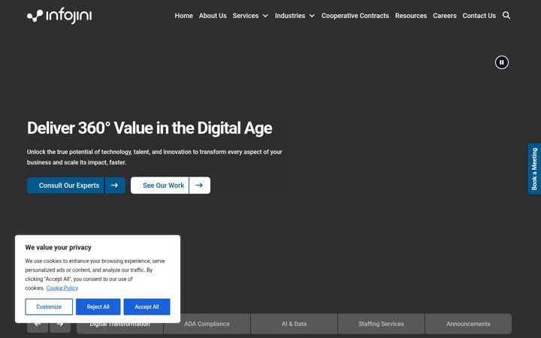
Task: Open the Home menu item
Action: tap(183, 16)
